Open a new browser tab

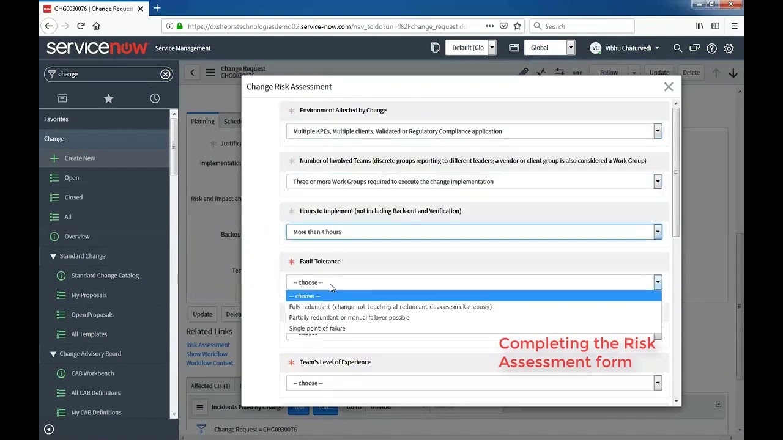pyautogui.click(x=157, y=8)
